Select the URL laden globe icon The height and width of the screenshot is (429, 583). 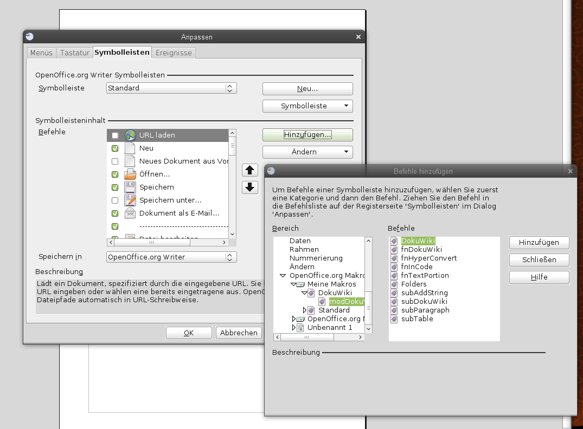click(130, 135)
